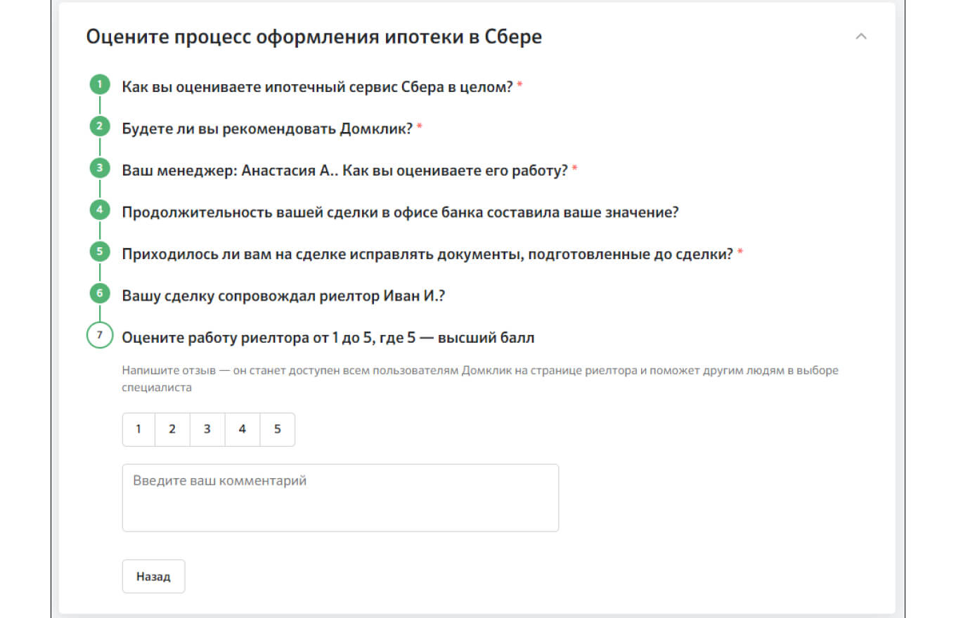Click step 6 green circle icon

100,294
